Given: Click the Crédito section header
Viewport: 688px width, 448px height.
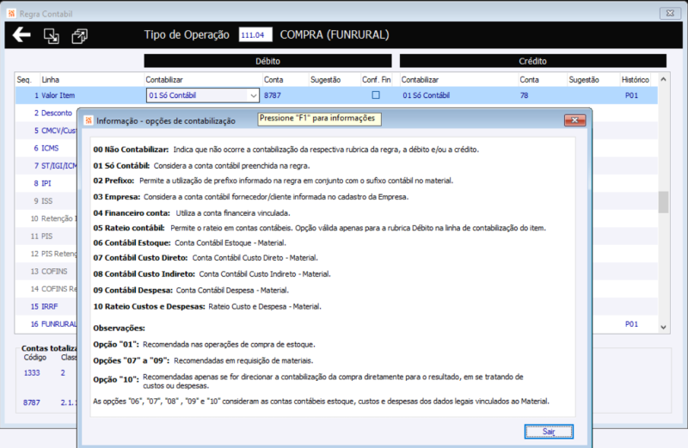Looking at the screenshot, I should (532, 61).
